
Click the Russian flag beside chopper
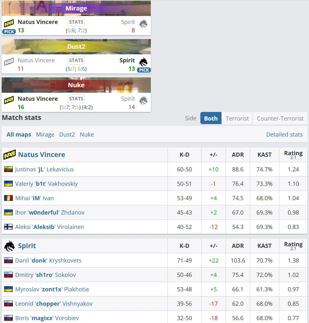[8, 304]
